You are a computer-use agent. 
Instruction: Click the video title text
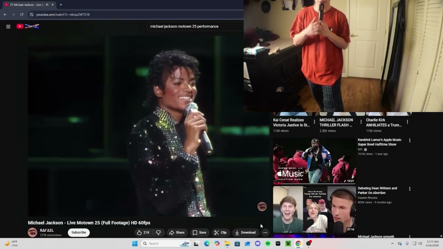(89, 223)
